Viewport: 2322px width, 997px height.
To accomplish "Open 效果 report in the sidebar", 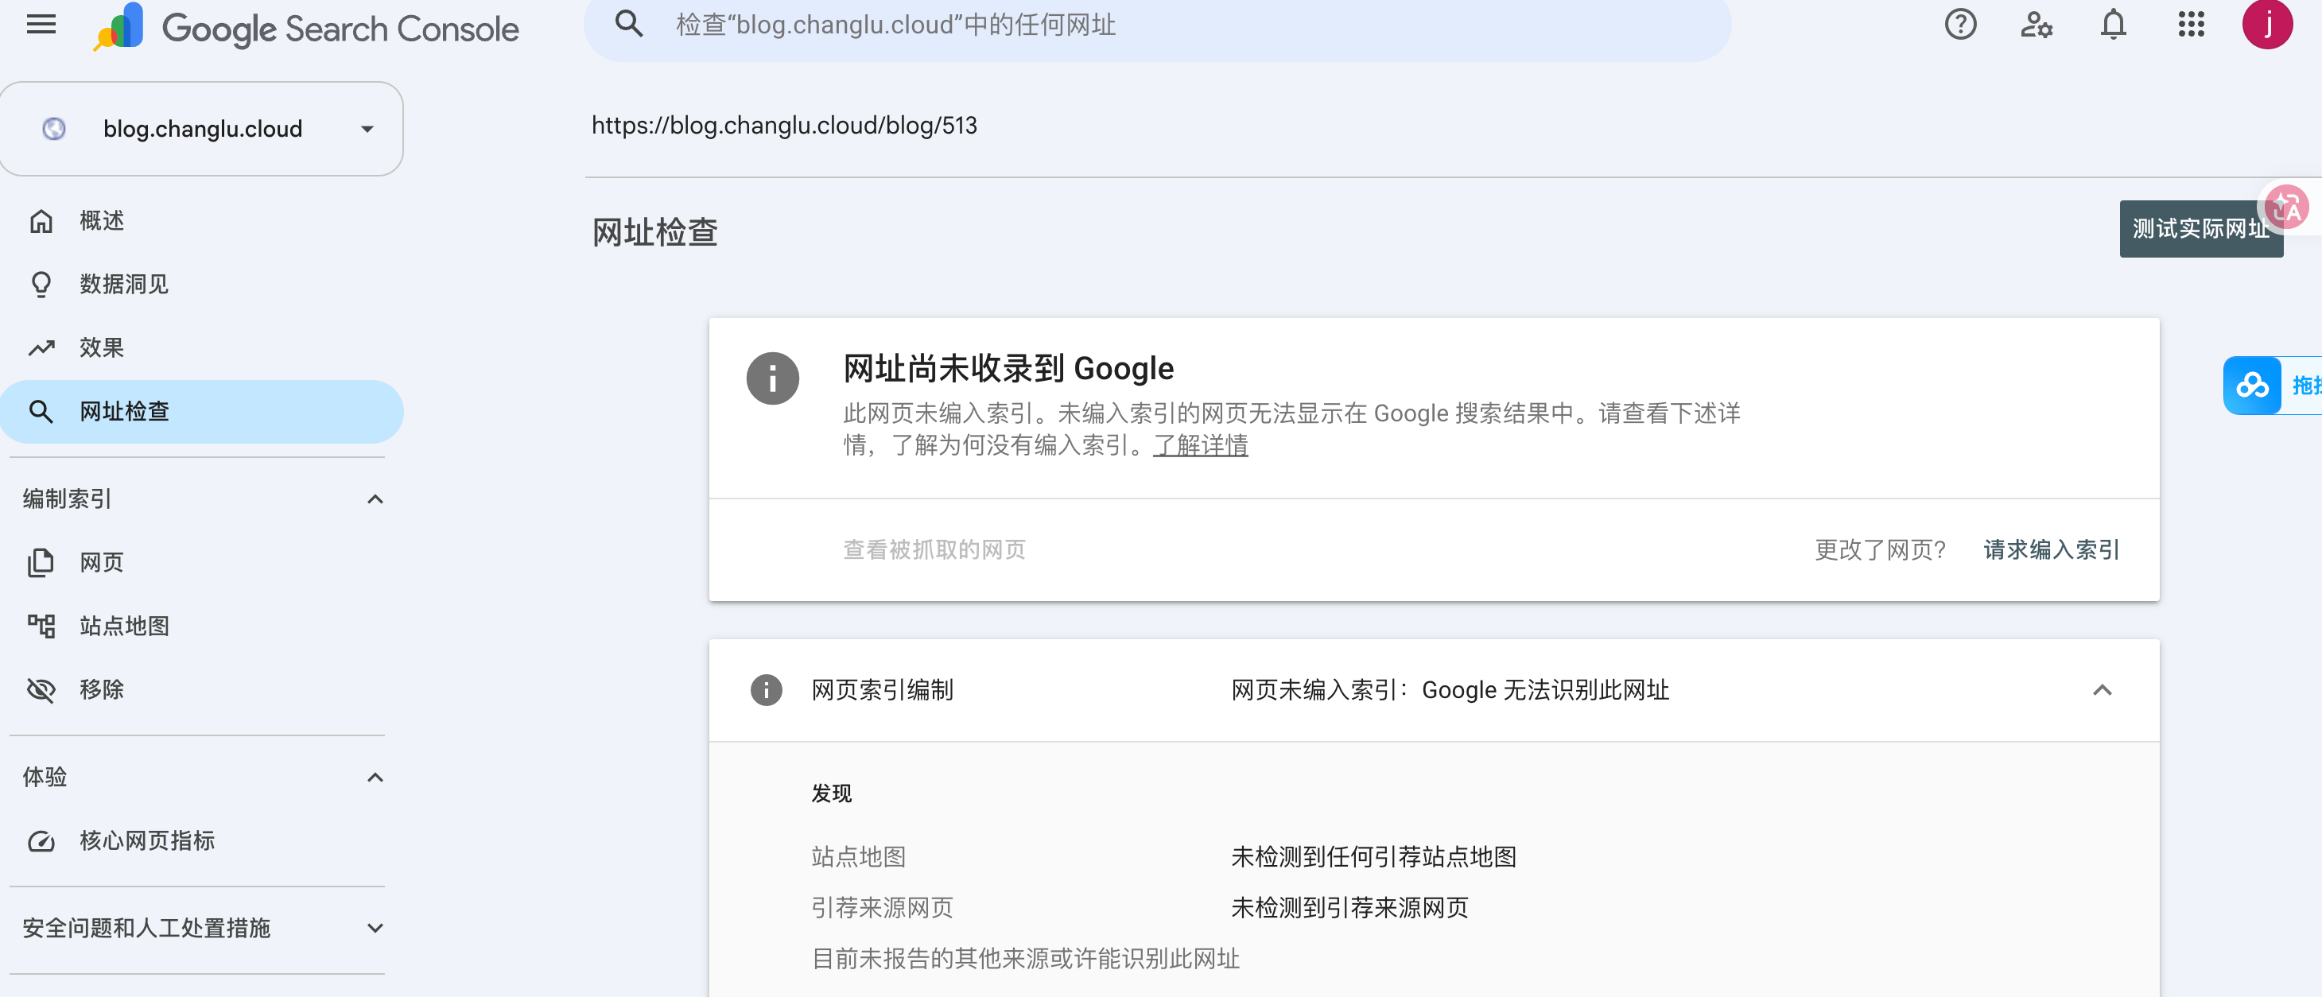I will coord(202,348).
